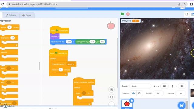Screen dimensions: 194x109
Task: Select the Apple sprite thumbnail
Action: click(x=127, y=104)
